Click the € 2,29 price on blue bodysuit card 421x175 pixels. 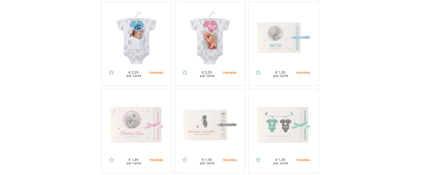(133, 72)
